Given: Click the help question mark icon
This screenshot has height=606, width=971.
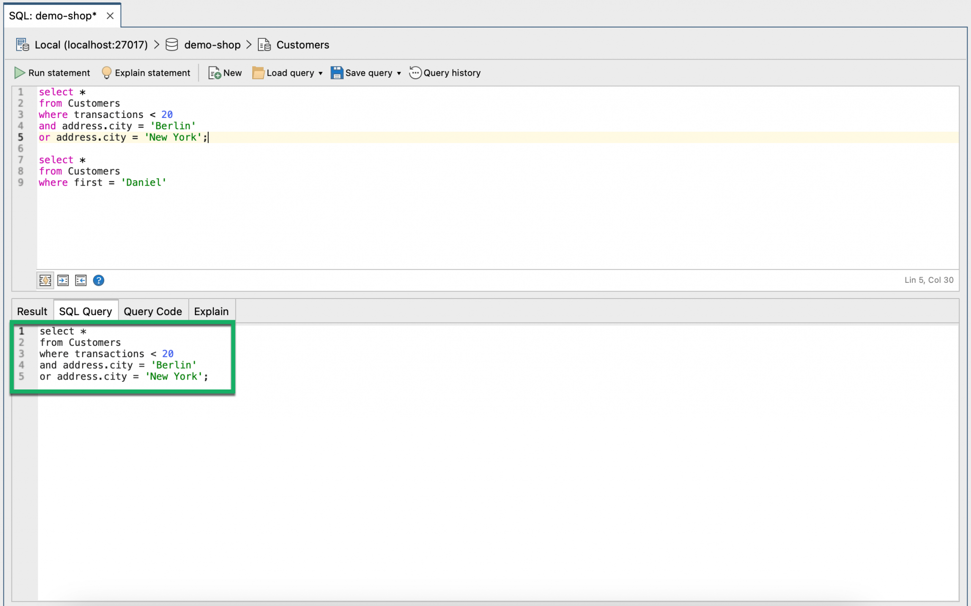Looking at the screenshot, I should click(x=99, y=280).
